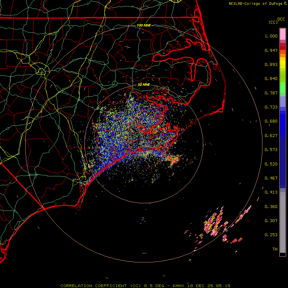Select the 0.413 scale value
Screen dimensions: 288x288
coord(271,192)
